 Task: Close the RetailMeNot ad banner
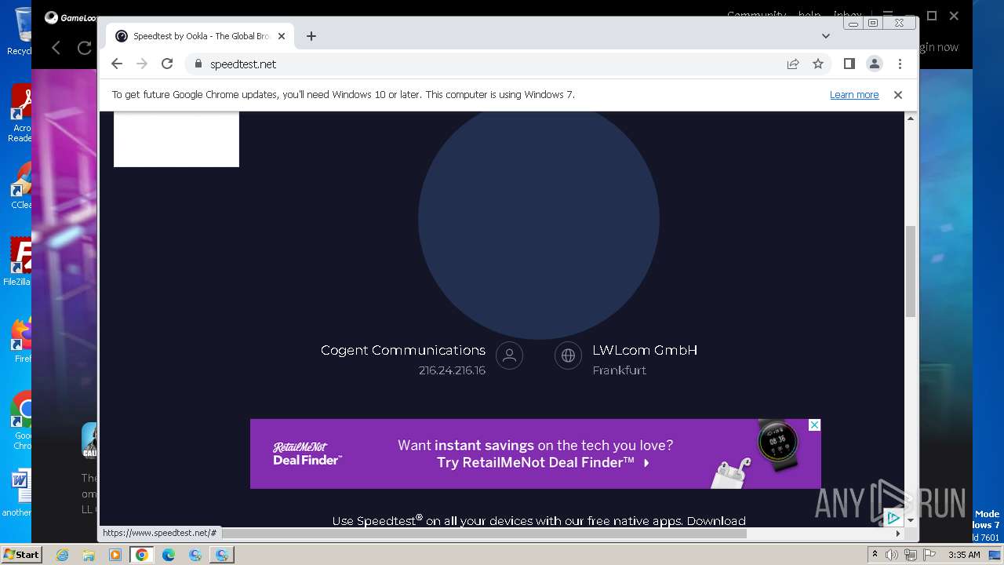point(814,425)
